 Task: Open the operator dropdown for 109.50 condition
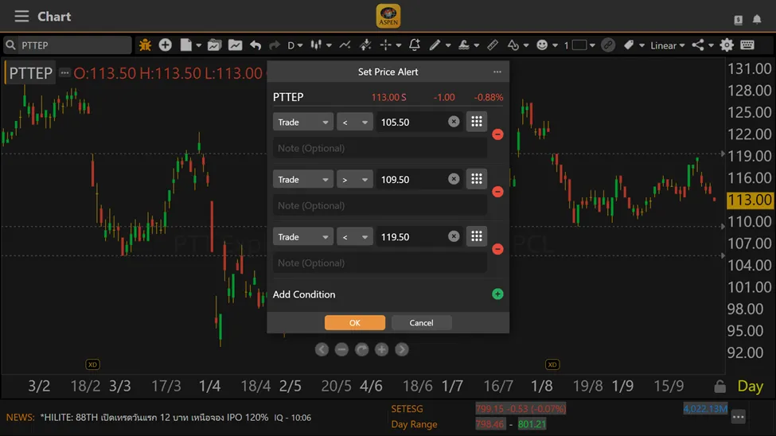click(x=354, y=180)
